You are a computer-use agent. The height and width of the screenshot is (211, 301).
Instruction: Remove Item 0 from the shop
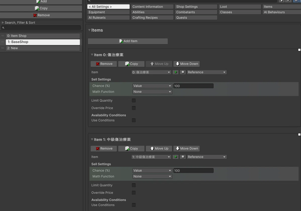[104, 64]
